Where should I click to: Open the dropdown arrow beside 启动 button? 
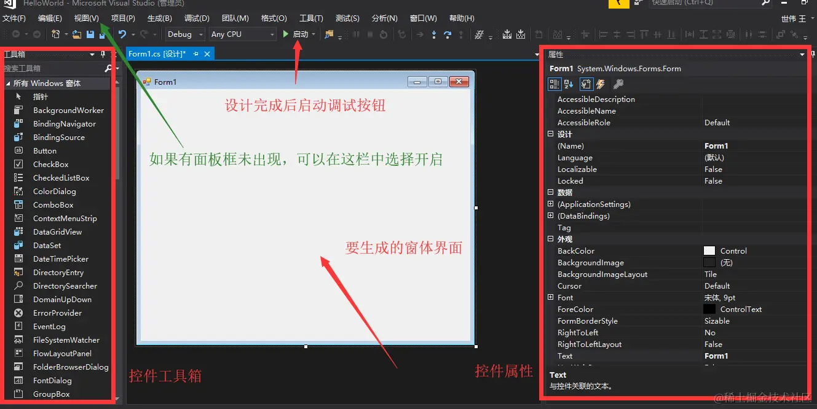314,34
